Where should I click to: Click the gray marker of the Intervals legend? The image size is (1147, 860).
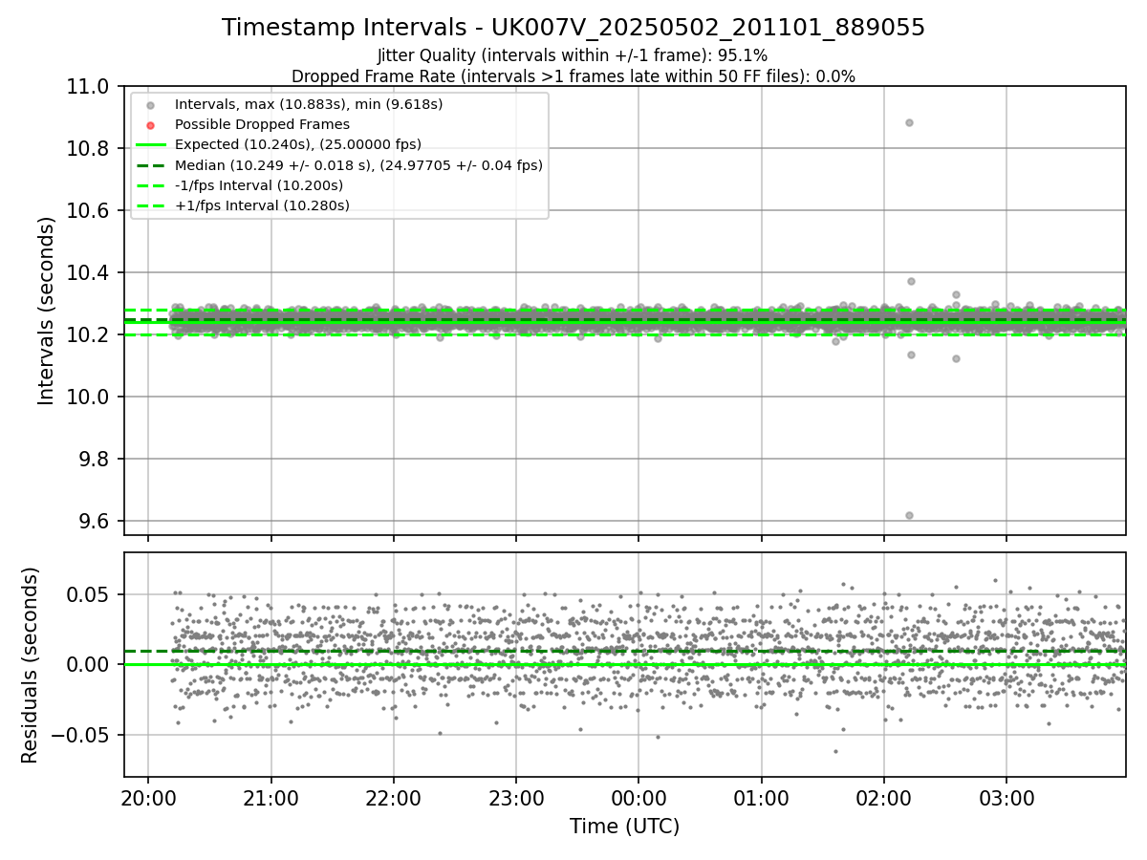[150, 105]
